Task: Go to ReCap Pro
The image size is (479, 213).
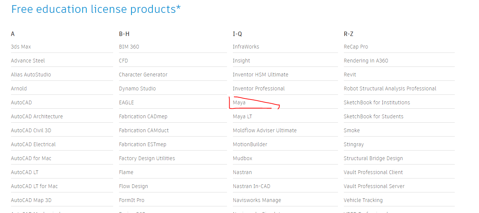Action: pos(356,47)
